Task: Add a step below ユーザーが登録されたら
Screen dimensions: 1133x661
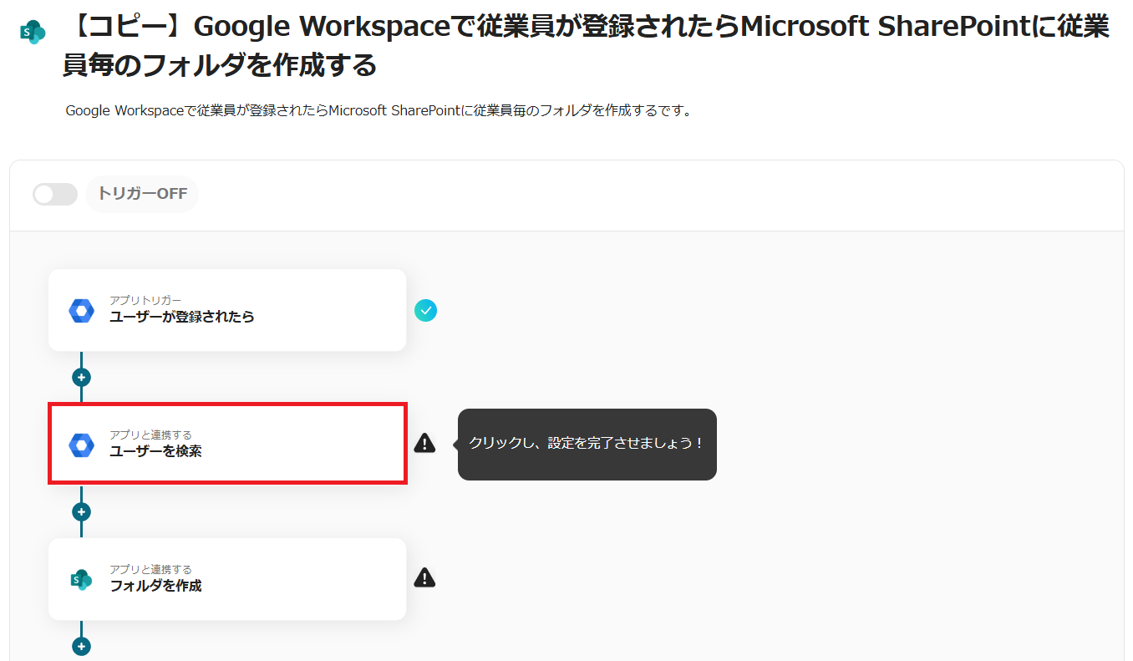Action: [x=81, y=377]
